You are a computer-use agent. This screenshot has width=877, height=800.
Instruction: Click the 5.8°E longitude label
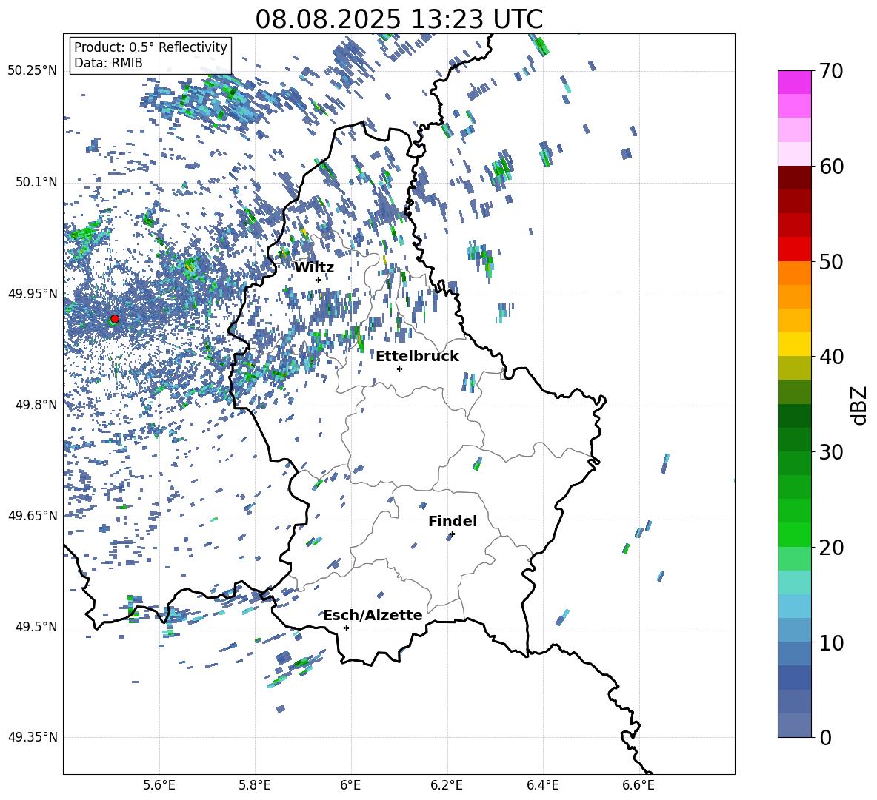pos(255,786)
